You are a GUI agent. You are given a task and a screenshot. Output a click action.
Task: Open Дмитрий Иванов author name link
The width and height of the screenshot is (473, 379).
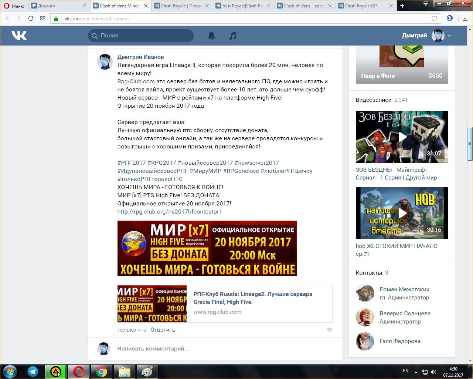coord(140,57)
